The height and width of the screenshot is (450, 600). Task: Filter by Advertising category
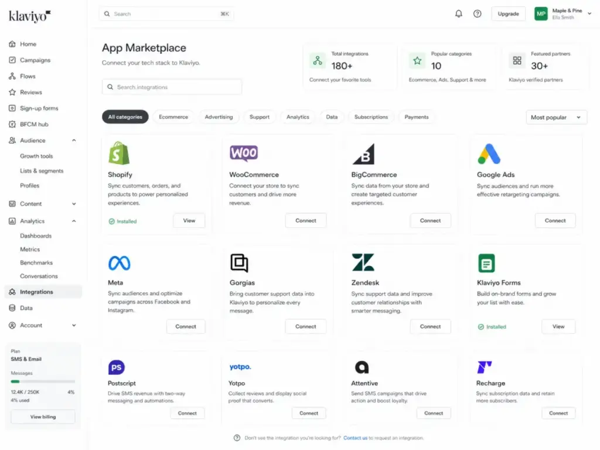click(x=219, y=117)
